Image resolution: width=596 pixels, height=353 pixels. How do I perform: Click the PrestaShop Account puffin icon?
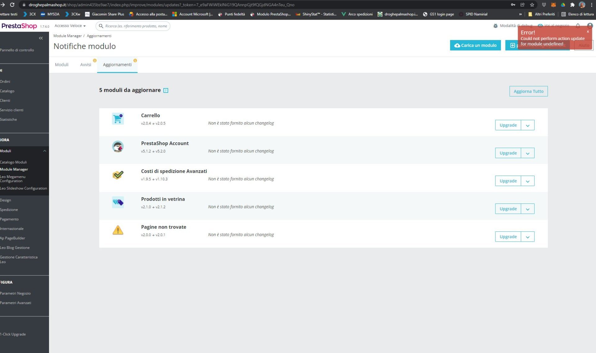coord(118,146)
